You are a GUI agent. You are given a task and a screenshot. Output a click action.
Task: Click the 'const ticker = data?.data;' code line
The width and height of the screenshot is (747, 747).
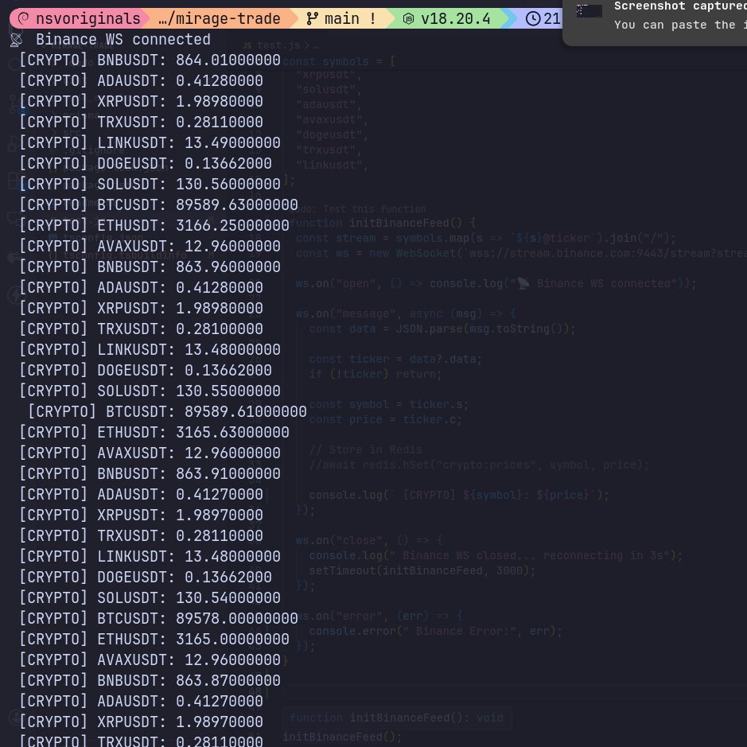tap(395, 359)
